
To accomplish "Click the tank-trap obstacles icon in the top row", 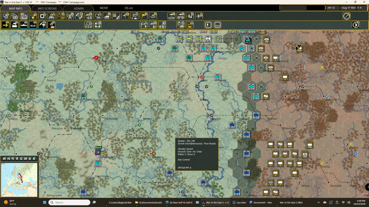I will [52, 16].
